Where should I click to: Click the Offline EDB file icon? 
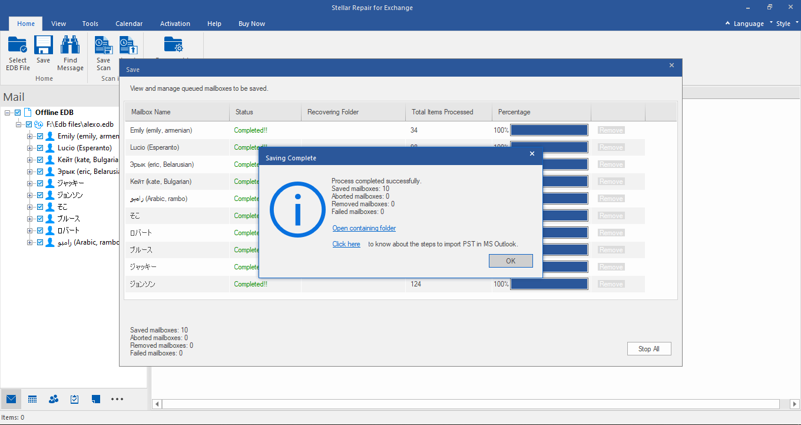click(28, 113)
